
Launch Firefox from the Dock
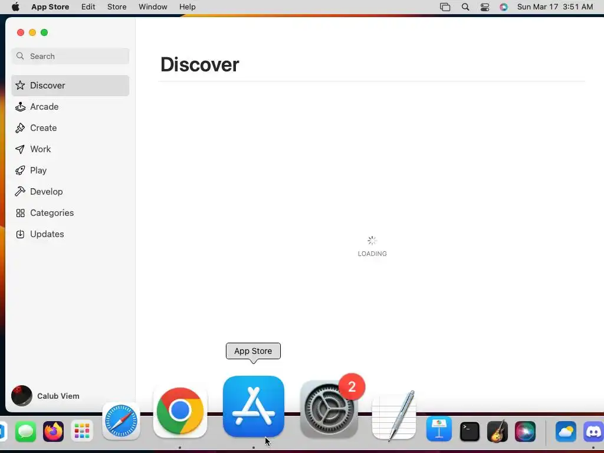(x=54, y=431)
